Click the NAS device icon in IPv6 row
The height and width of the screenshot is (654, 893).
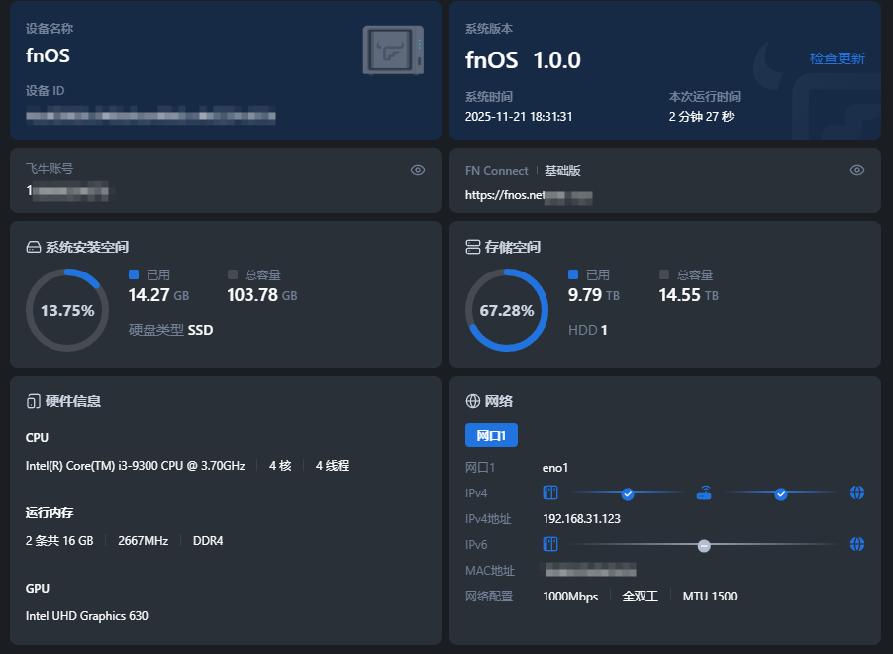550,544
